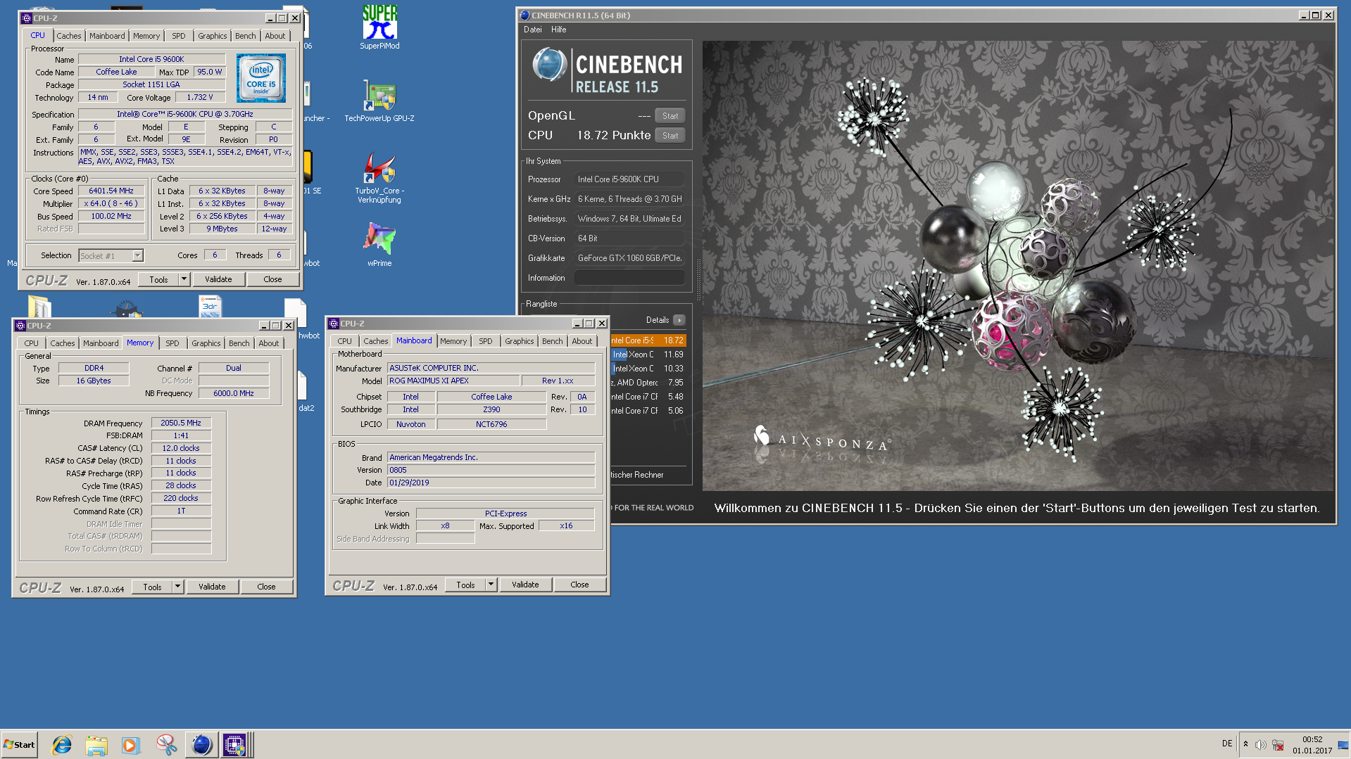Click the panel splitter grip in Cinebench
This screenshot has width=1351, height=759.
[x=698, y=280]
